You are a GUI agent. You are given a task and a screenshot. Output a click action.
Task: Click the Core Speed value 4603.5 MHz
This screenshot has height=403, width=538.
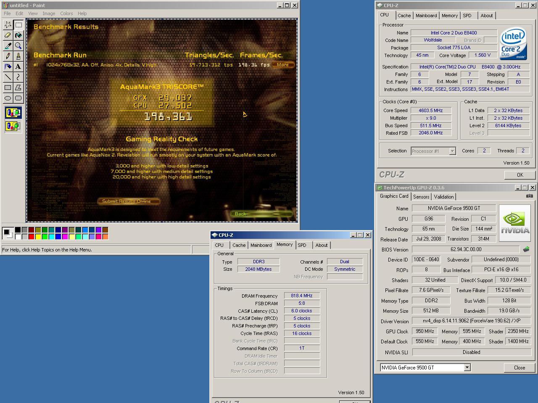430,110
